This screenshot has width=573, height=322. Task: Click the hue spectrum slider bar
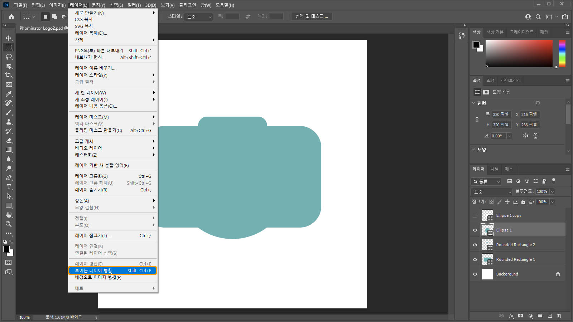[562, 54]
